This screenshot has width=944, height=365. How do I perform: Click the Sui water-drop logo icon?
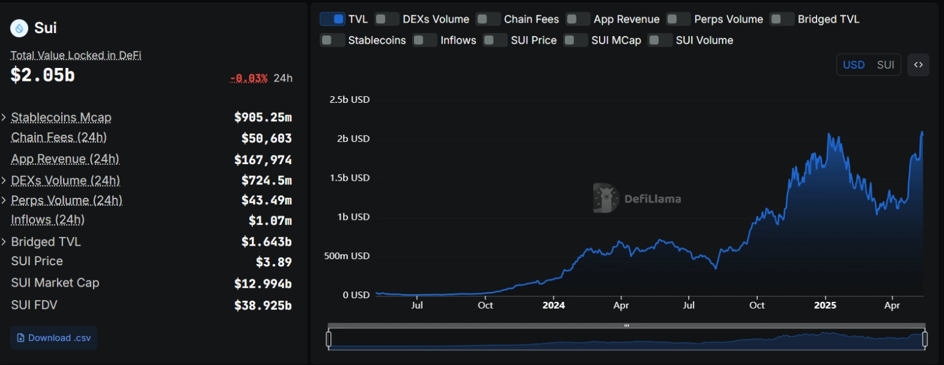(20, 28)
